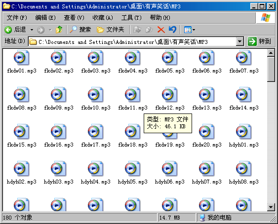Open the 文件(F) menu
Viewport: 278px width, 224px height.
pos(17,18)
